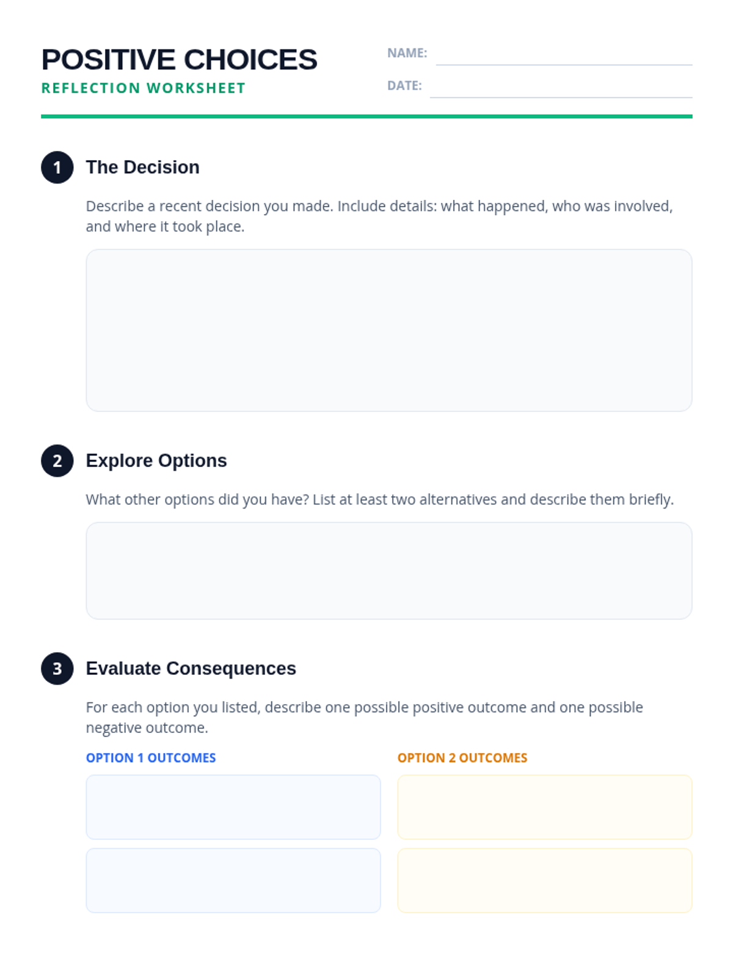Click the Option 2 Outcomes label
The width and height of the screenshot is (733, 978).
click(x=462, y=758)
